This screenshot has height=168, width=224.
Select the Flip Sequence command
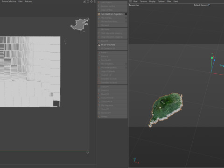[112, 105]
